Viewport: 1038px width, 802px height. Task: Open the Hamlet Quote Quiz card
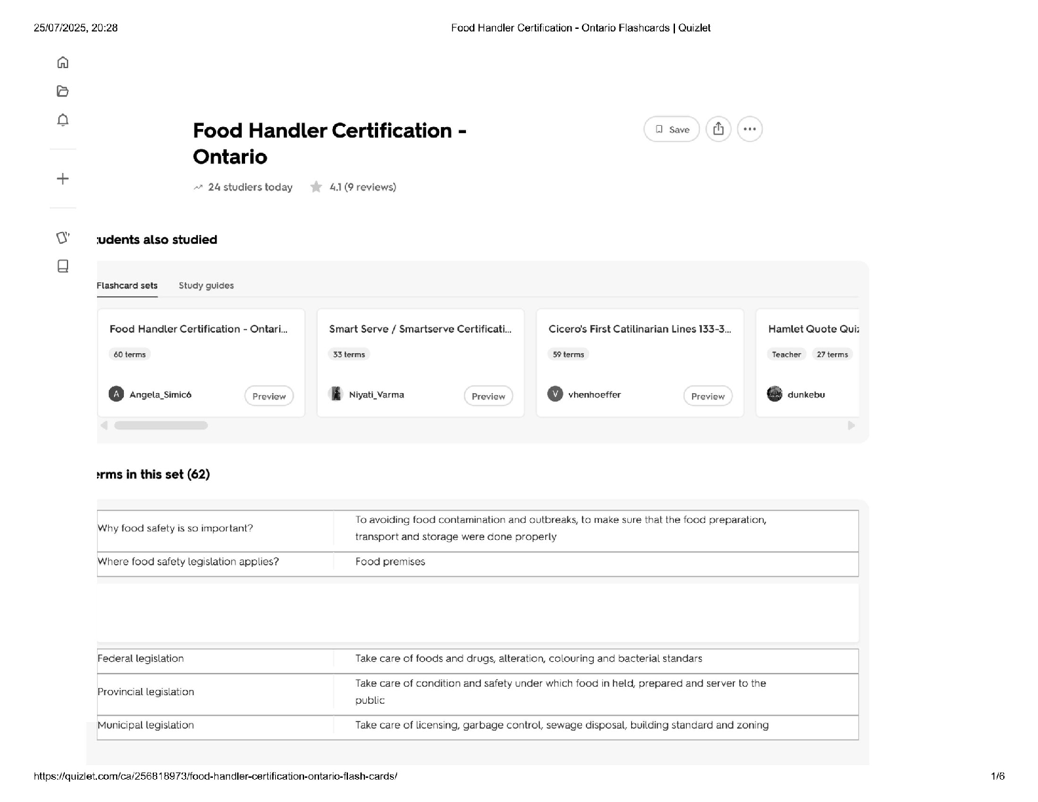813,329
